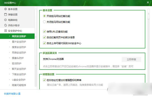The height and width of the screenshot is (97, 152).
Task: Open 弹窗设置 in the sidebar
Action: point(17,14)
